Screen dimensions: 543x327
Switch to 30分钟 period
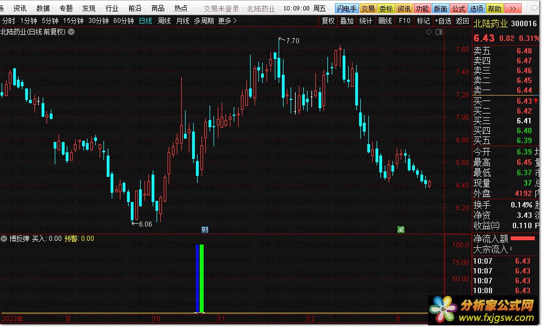pyautogui.click(x=99, y=21)
